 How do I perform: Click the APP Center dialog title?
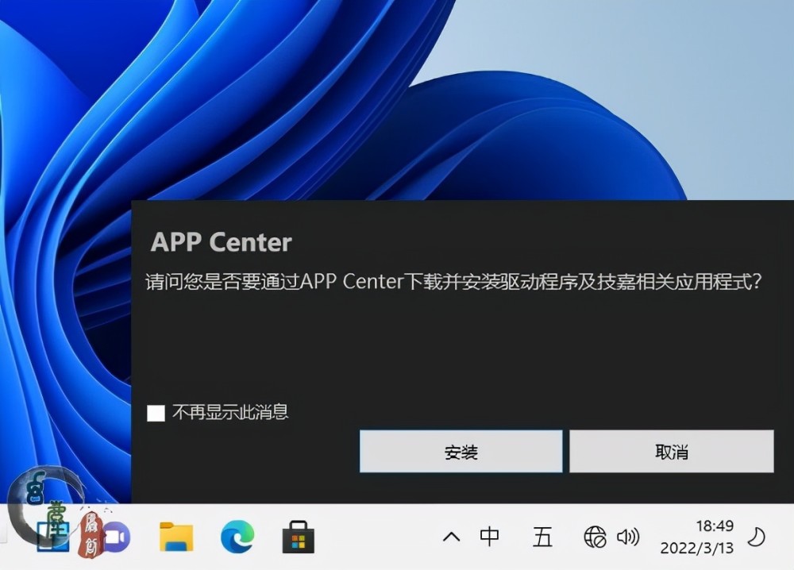coord(222,242)
